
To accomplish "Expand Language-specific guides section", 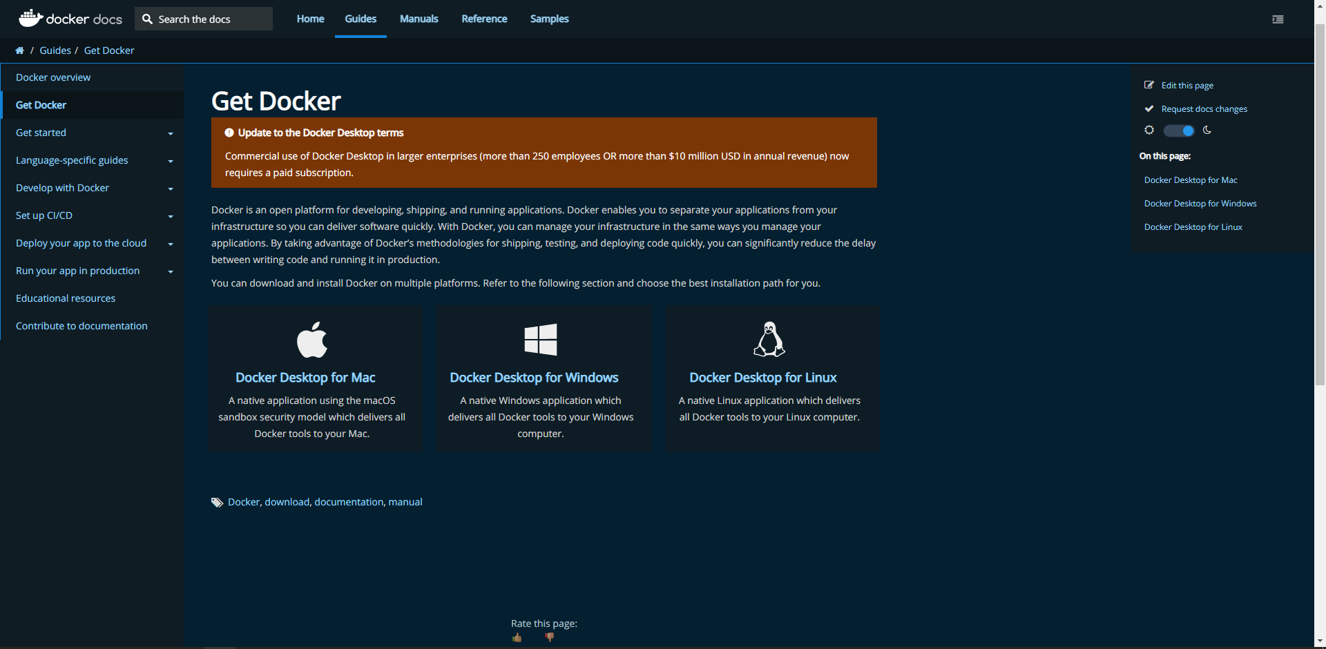I will point(171,161).
